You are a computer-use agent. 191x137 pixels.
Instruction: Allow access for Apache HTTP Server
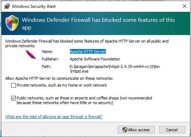coord(136,130)
